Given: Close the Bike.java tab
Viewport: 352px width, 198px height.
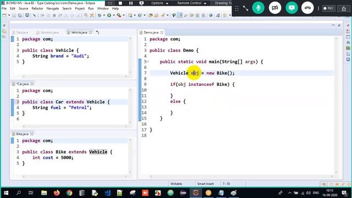Looking at the screenshot, I should click(x=32, y=134).
